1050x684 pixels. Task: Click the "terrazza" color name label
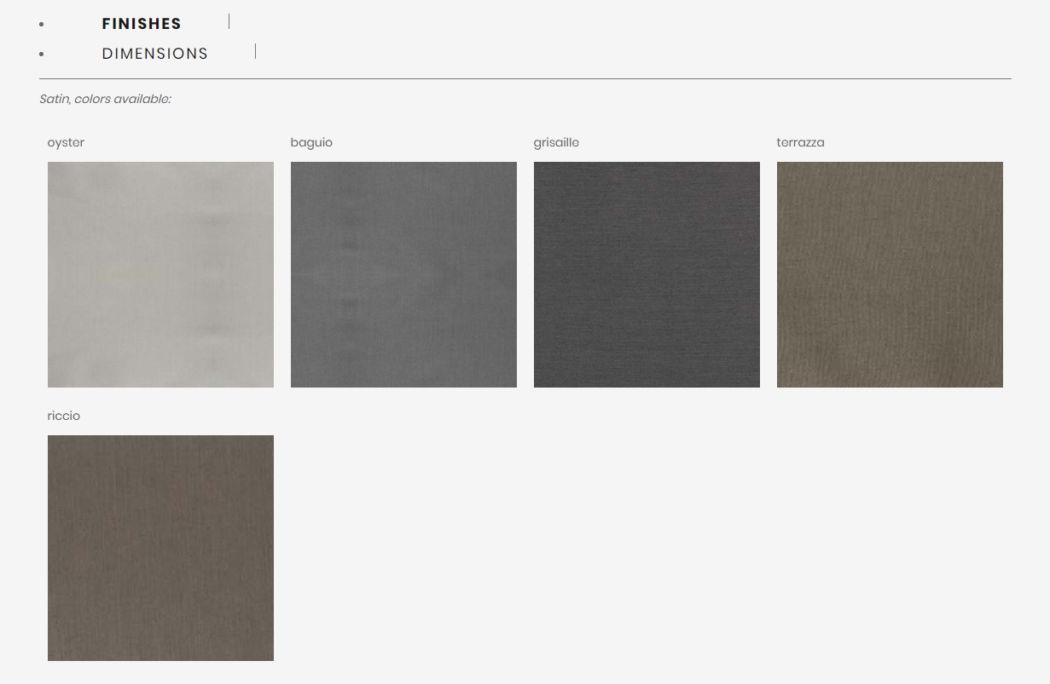[x=800, y=142]
